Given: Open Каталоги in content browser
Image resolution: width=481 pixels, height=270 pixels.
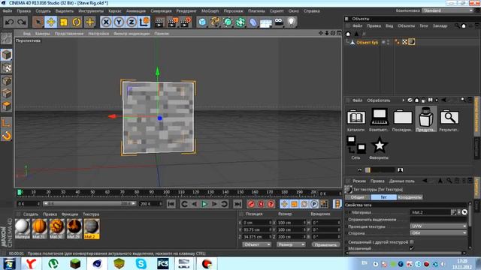Looking at the screenshot, I should pos(355,120).
